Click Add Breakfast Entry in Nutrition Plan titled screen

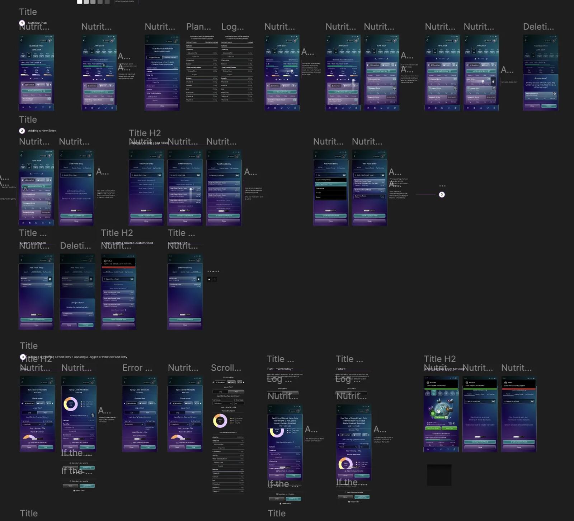point(37,91)
